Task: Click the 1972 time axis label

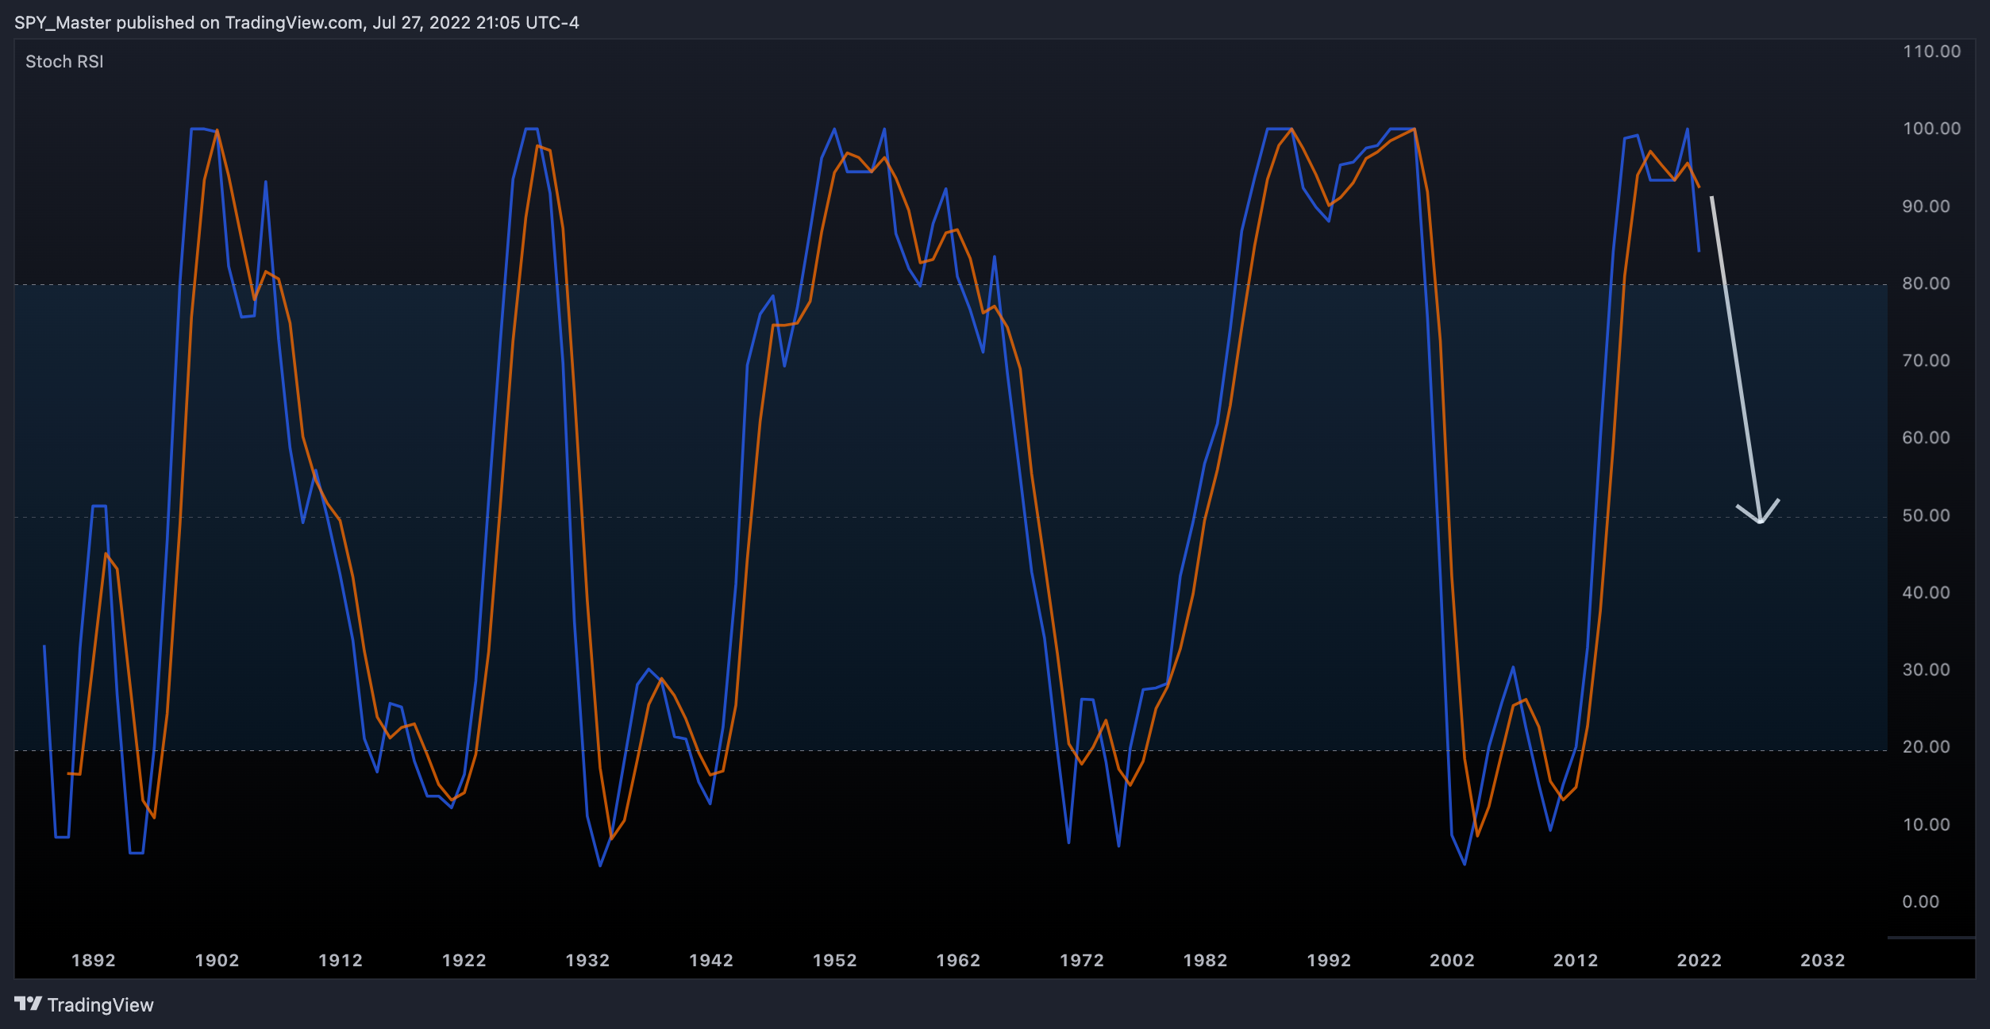Action: (x=1082, y=960)
